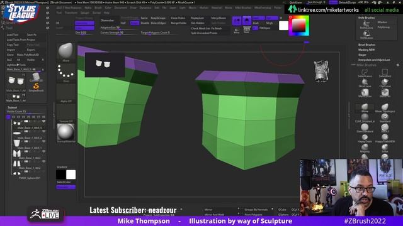Open the Alpha Off selector

pos(65,93)
